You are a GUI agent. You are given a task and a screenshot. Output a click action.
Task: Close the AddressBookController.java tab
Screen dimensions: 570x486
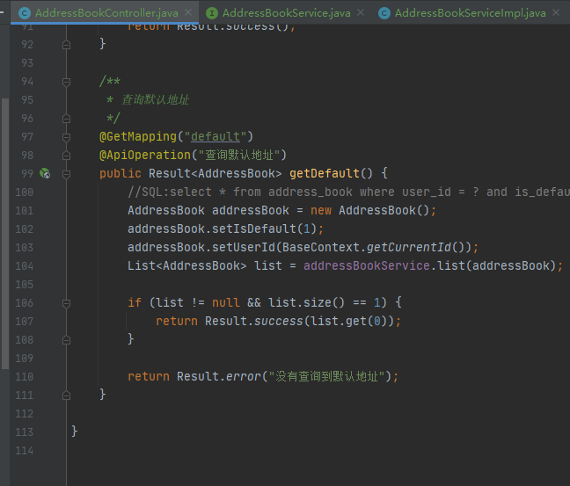[x=188, y=12]
